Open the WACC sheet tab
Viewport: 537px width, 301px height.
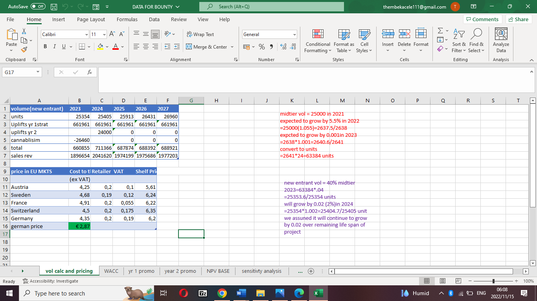pyautogui.click(x=111, y=271)
